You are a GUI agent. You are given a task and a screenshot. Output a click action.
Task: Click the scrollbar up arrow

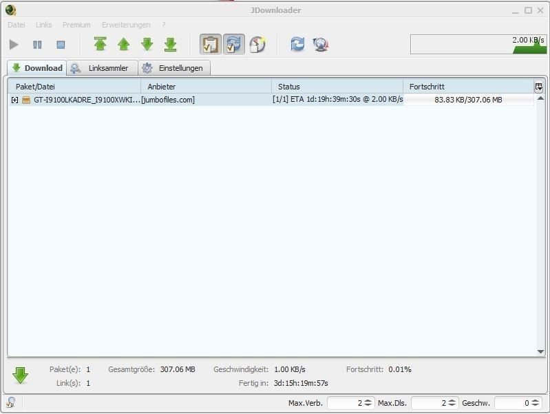click(x=540, y=98)
